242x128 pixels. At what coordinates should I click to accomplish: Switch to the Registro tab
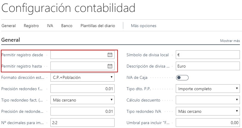31,26
